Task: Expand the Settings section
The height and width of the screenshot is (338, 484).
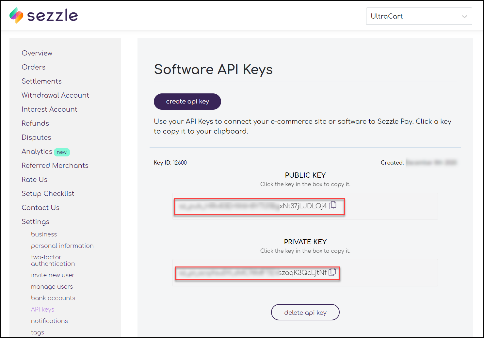Action: coord(36,221)
